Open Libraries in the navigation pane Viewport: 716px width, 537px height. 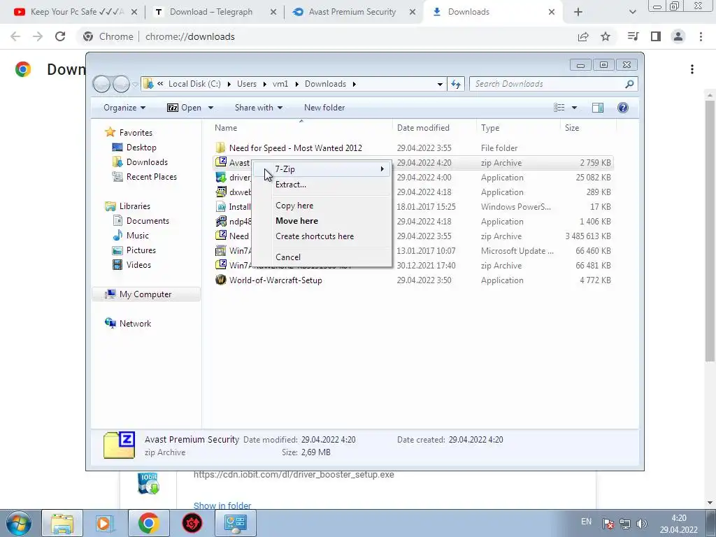coord(135,206)
